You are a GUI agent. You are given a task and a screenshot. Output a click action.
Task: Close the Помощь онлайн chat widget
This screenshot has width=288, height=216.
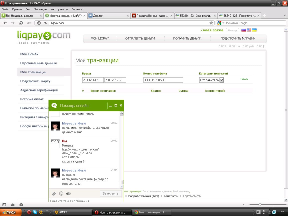[121, 105]
